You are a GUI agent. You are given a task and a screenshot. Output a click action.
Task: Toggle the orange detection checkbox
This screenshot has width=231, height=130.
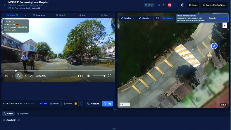pyautogui.click(x=75, y=104)
